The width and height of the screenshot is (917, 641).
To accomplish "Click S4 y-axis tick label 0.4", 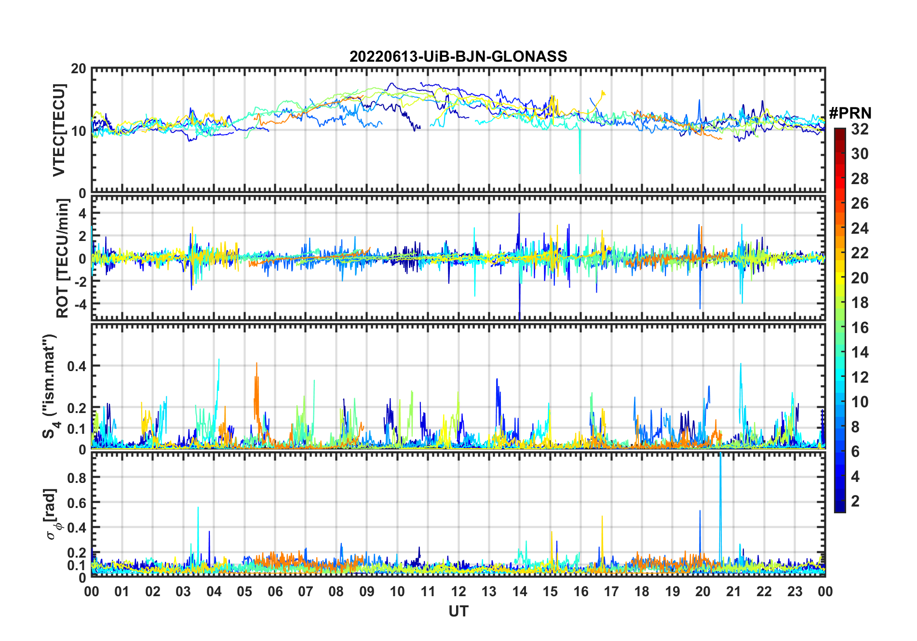I will [77, 366].
